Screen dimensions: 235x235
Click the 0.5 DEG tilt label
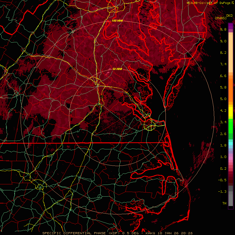130,233
